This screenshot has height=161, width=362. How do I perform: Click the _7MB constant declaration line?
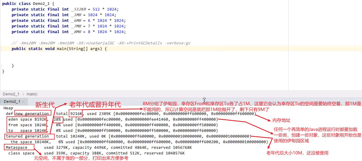[69, 26]
